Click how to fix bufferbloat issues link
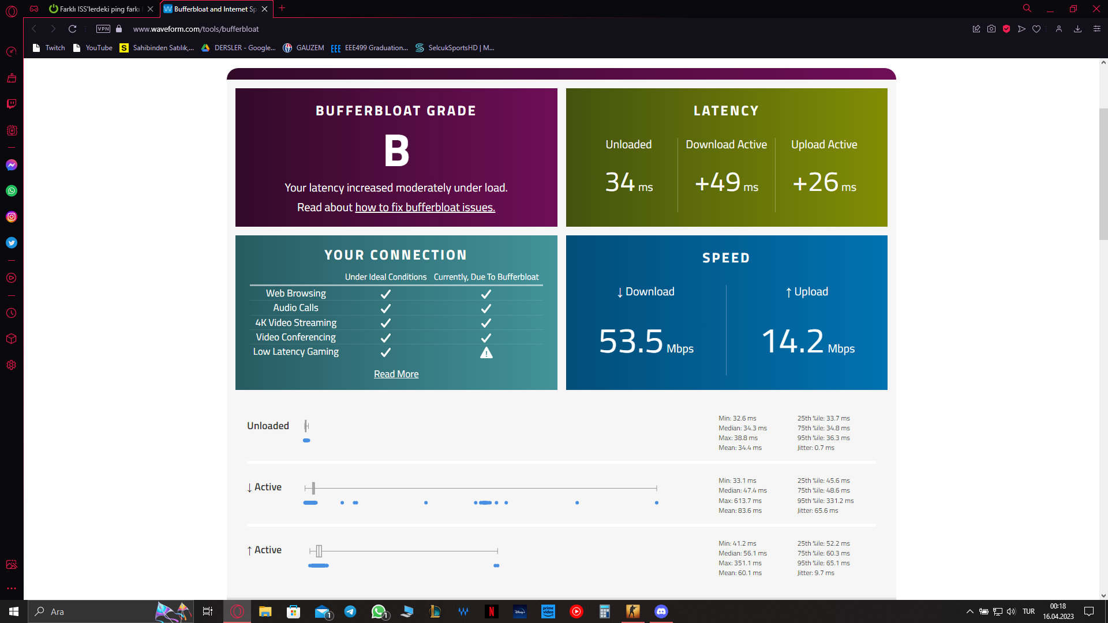Image resolution: width=1108 pixels, height=623 pixels. pos(425,208)
